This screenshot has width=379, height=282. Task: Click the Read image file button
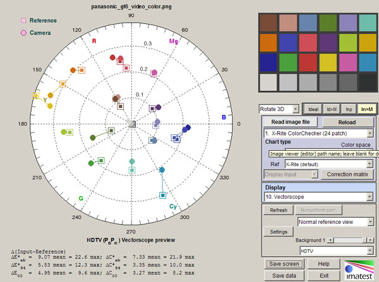point(291,122)
